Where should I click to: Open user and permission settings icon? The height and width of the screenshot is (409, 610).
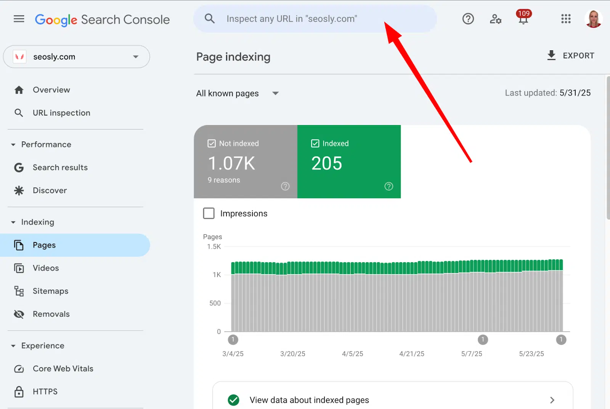(x=495, y=19)
